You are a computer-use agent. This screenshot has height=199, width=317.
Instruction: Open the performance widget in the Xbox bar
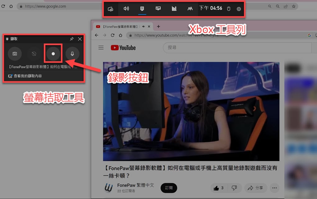pyautogui.click(x=158, y=8)
